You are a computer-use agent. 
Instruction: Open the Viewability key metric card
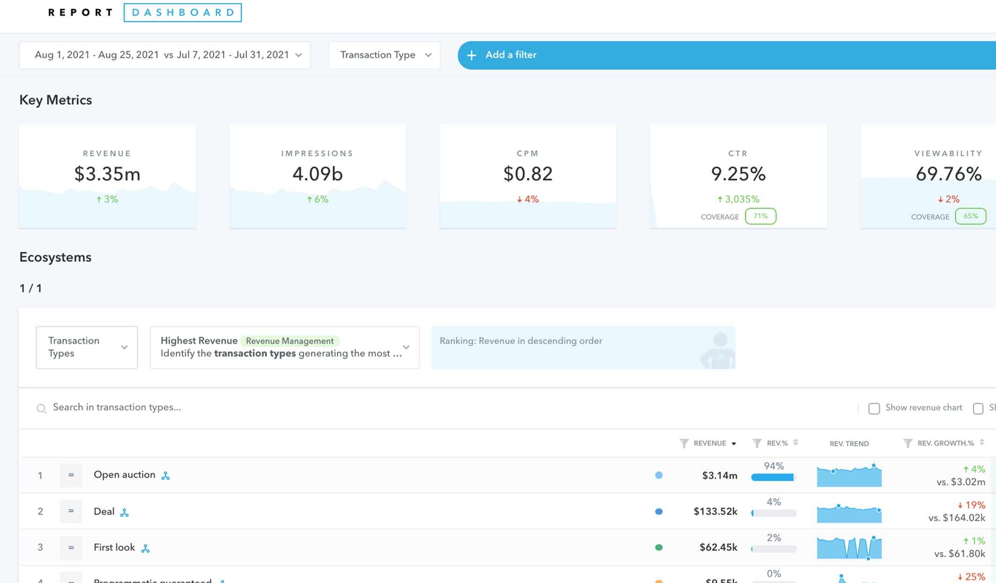[x=928, y=176]
